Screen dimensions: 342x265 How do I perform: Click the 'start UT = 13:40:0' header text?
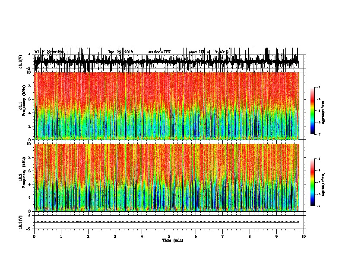[x=209, y=52]
